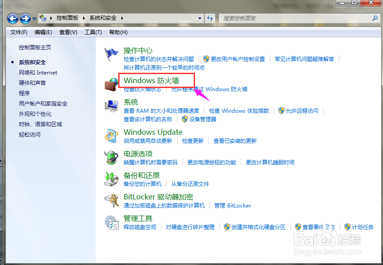
Task: Click shield icon beside 更改用户帐户控制设置
Action: tap(206, 59)
